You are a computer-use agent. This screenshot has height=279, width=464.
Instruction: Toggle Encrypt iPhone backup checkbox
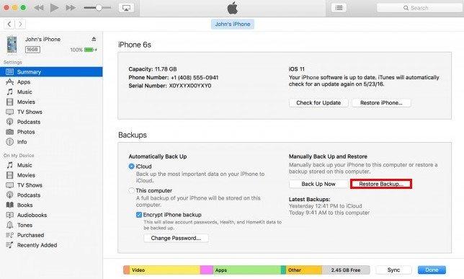pos(139,215)
